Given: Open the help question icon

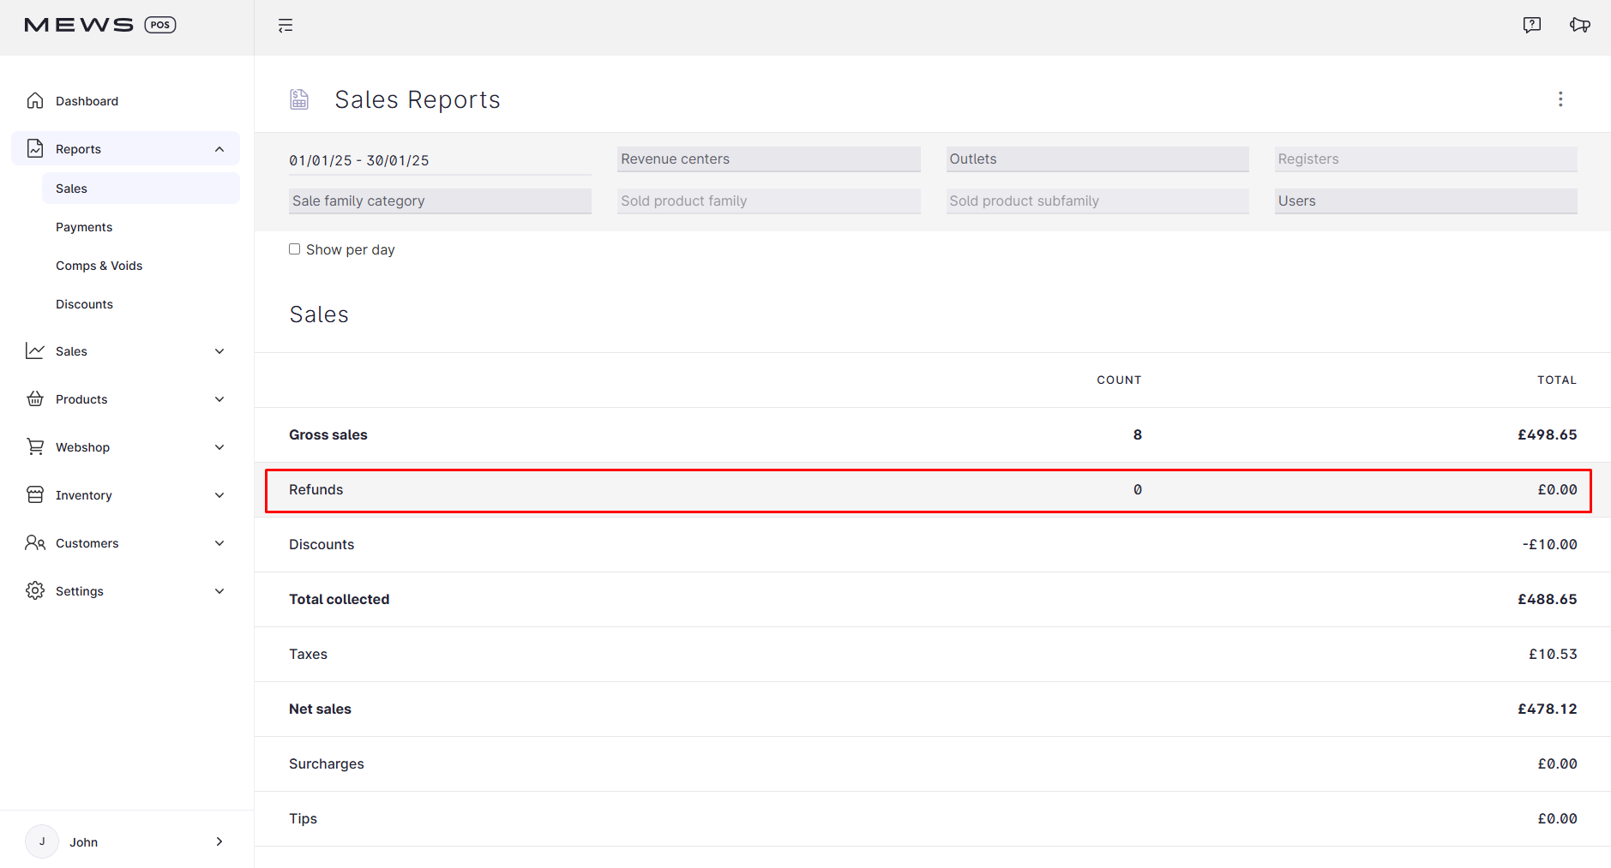Looking at the screenshot, I should [x=1531, y=25].
